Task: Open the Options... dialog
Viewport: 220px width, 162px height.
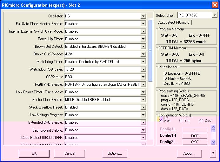Action: point(115,153)
